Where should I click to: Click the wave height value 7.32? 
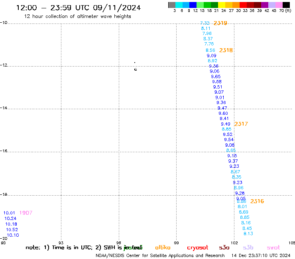[205, 23]
